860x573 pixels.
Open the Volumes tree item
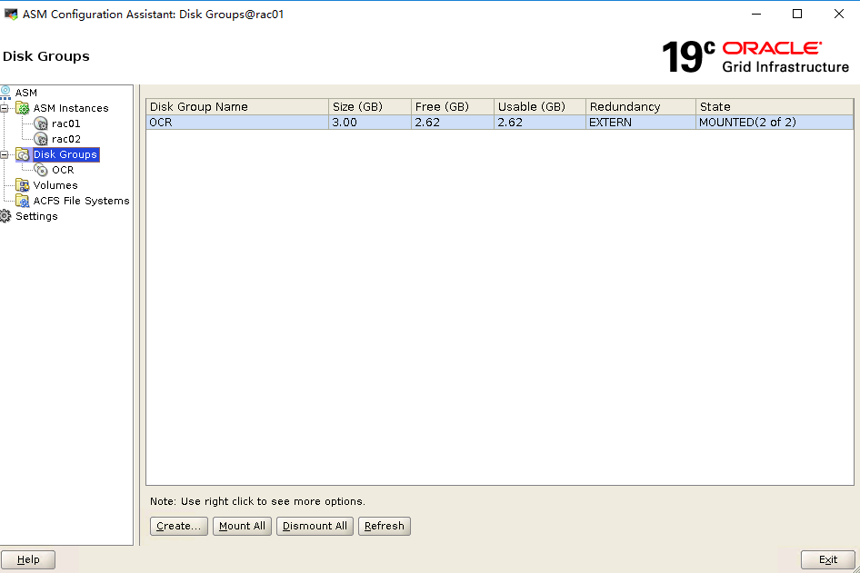[x=55, y=185]
